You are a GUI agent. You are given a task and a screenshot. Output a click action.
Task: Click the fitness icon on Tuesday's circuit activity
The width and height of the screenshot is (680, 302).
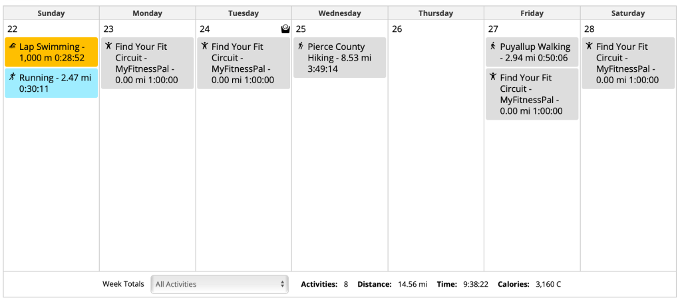coord(205,47)
